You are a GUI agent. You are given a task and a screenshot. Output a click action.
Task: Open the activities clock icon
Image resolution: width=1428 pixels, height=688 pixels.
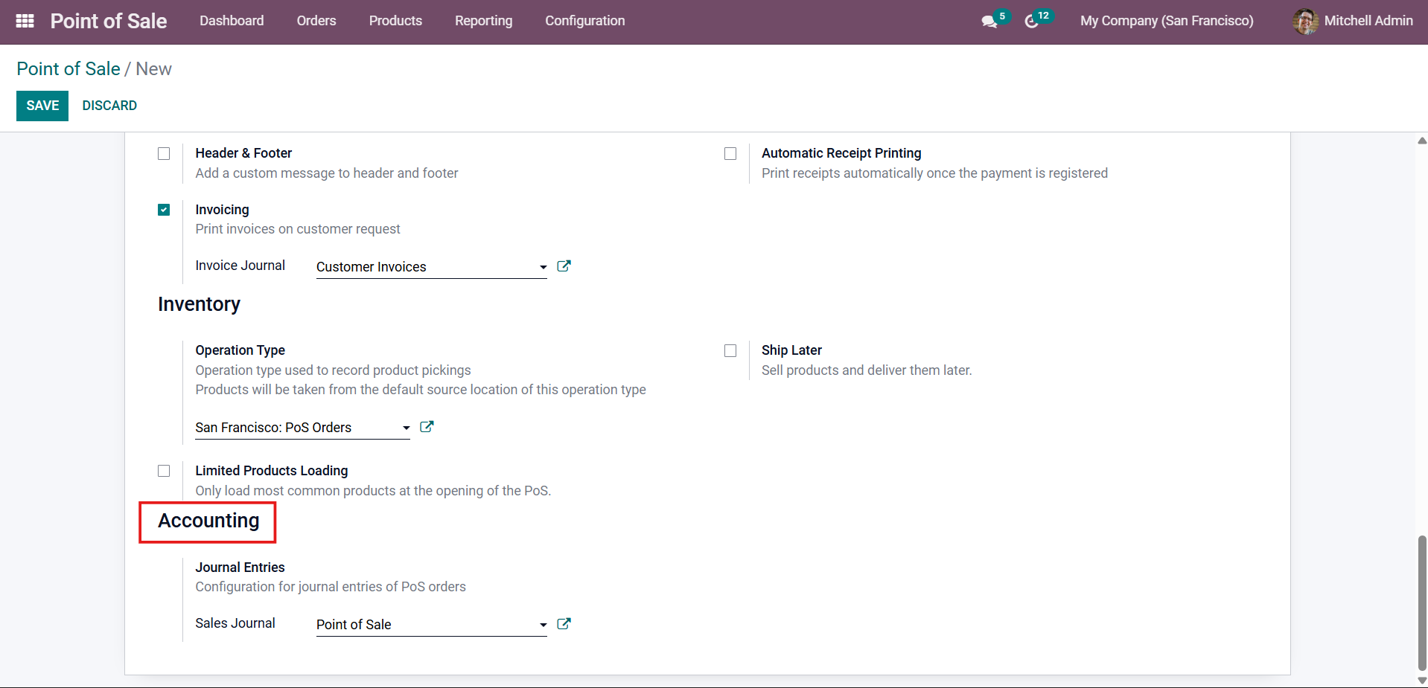(x=1031, y=22)
